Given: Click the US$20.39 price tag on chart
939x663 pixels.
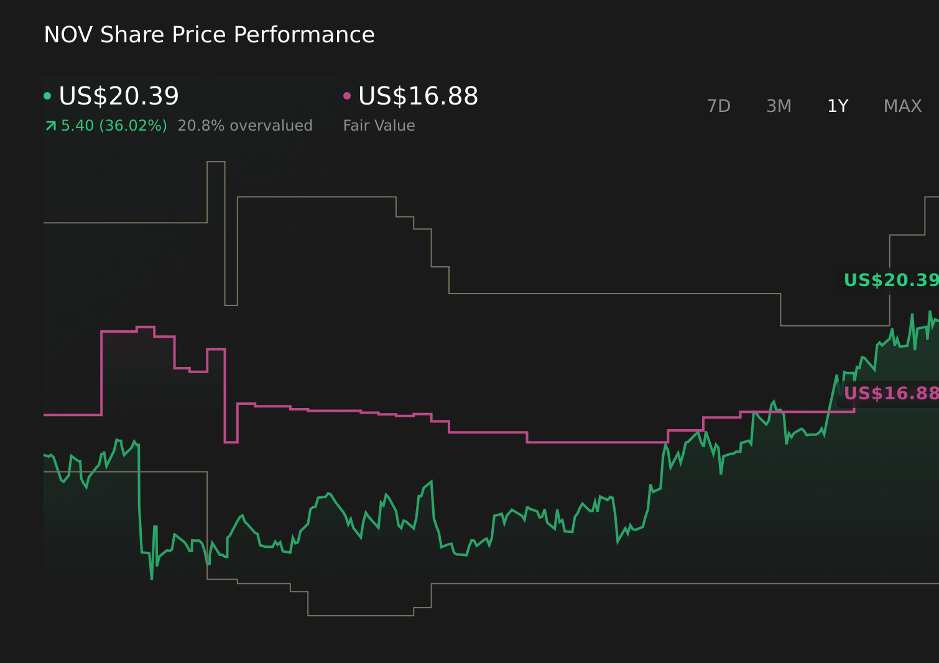Looking at the screenshot, I should click(890, 280).
